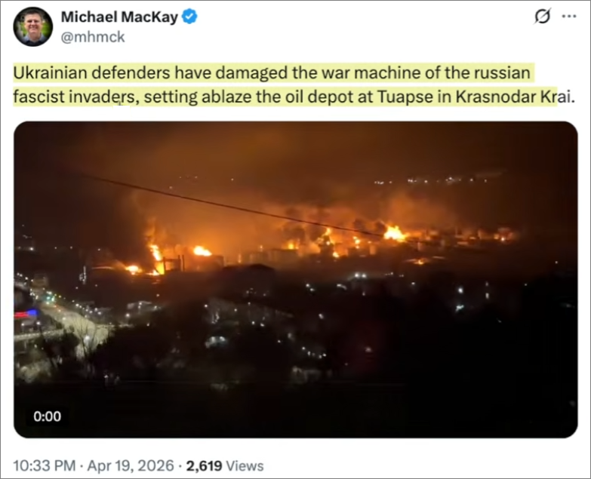
Task: Click the 0:00 video time indicator
Action: (47, 416)
